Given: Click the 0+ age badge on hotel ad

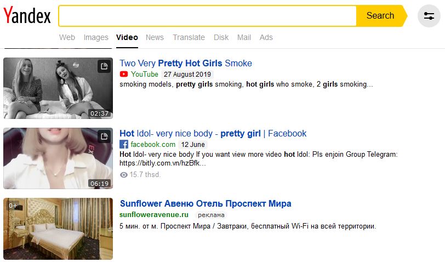Looking at the screenshot, I should coord(13,206).
